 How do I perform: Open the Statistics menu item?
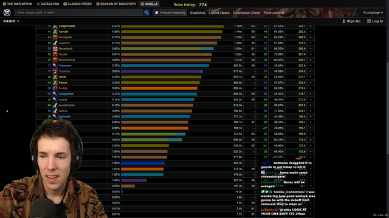point(198,13)
